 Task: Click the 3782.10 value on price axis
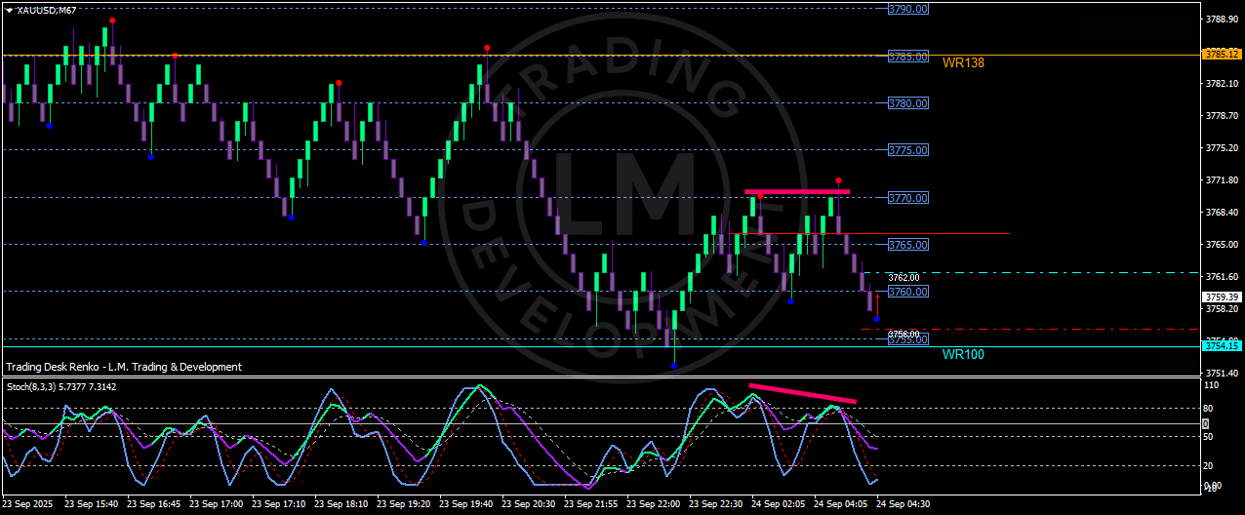tap(1223, 83)
